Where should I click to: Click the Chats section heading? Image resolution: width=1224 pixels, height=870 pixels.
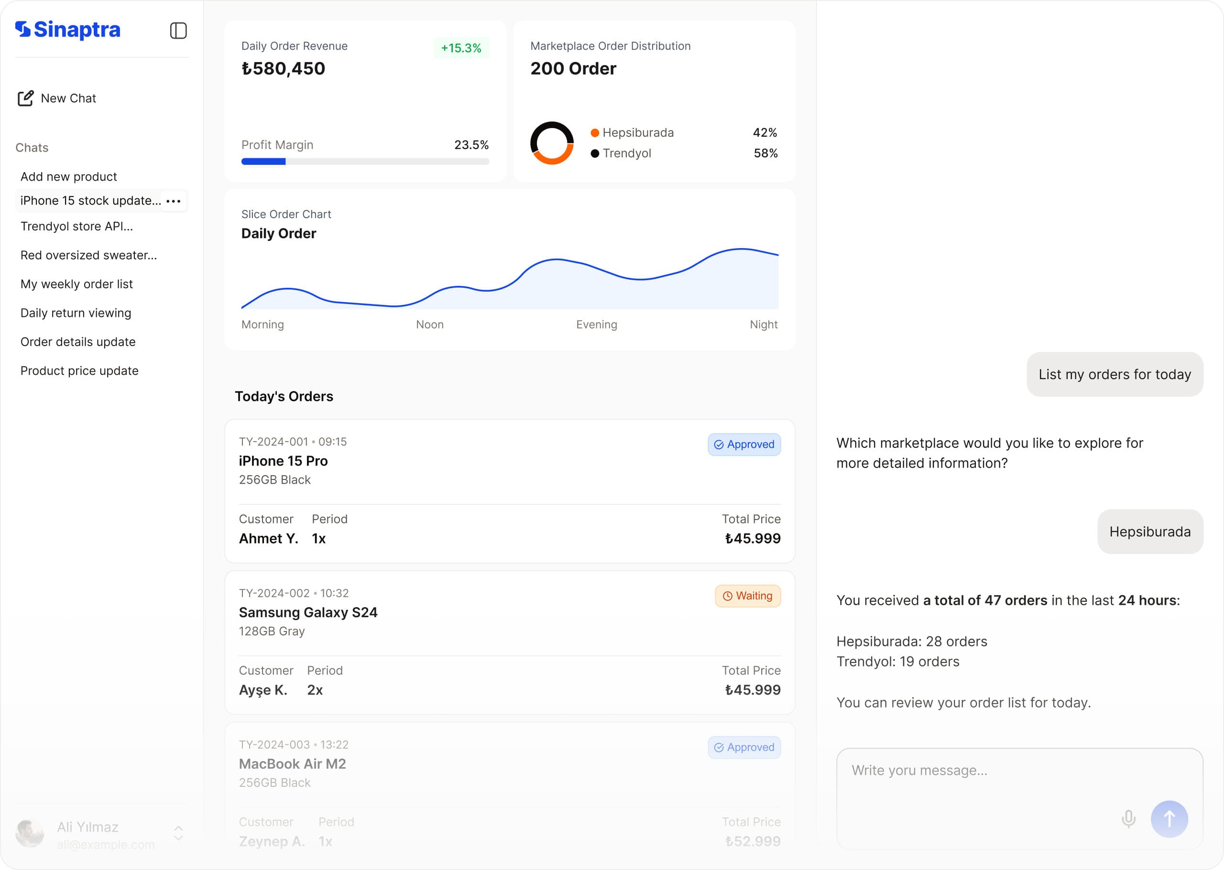pos(32,148)
